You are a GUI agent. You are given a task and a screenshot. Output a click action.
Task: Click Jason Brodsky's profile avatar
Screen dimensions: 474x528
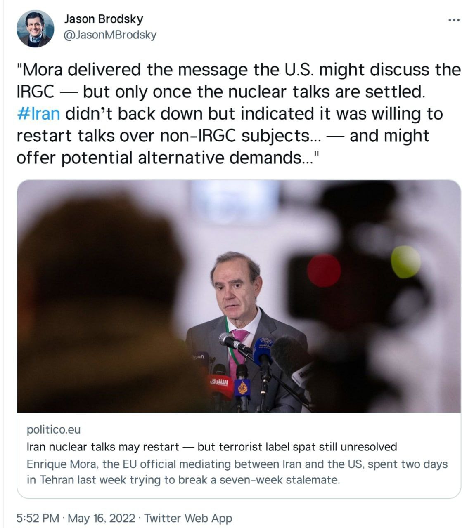pyautogui.click(x=35, y=28)
